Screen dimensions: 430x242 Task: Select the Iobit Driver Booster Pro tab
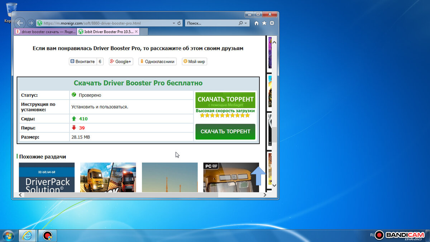(108, 32)
